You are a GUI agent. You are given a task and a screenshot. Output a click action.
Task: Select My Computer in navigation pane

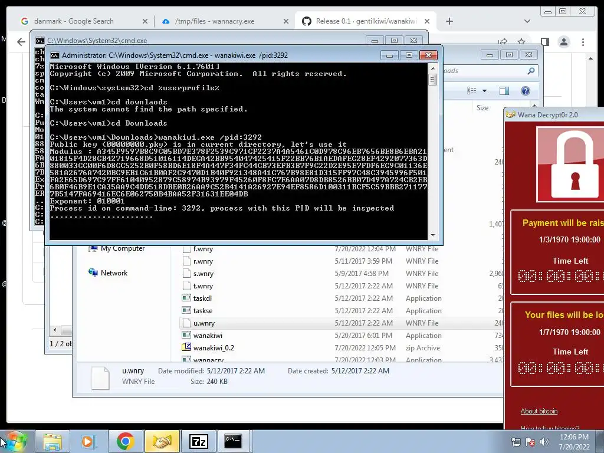point(117,248)
